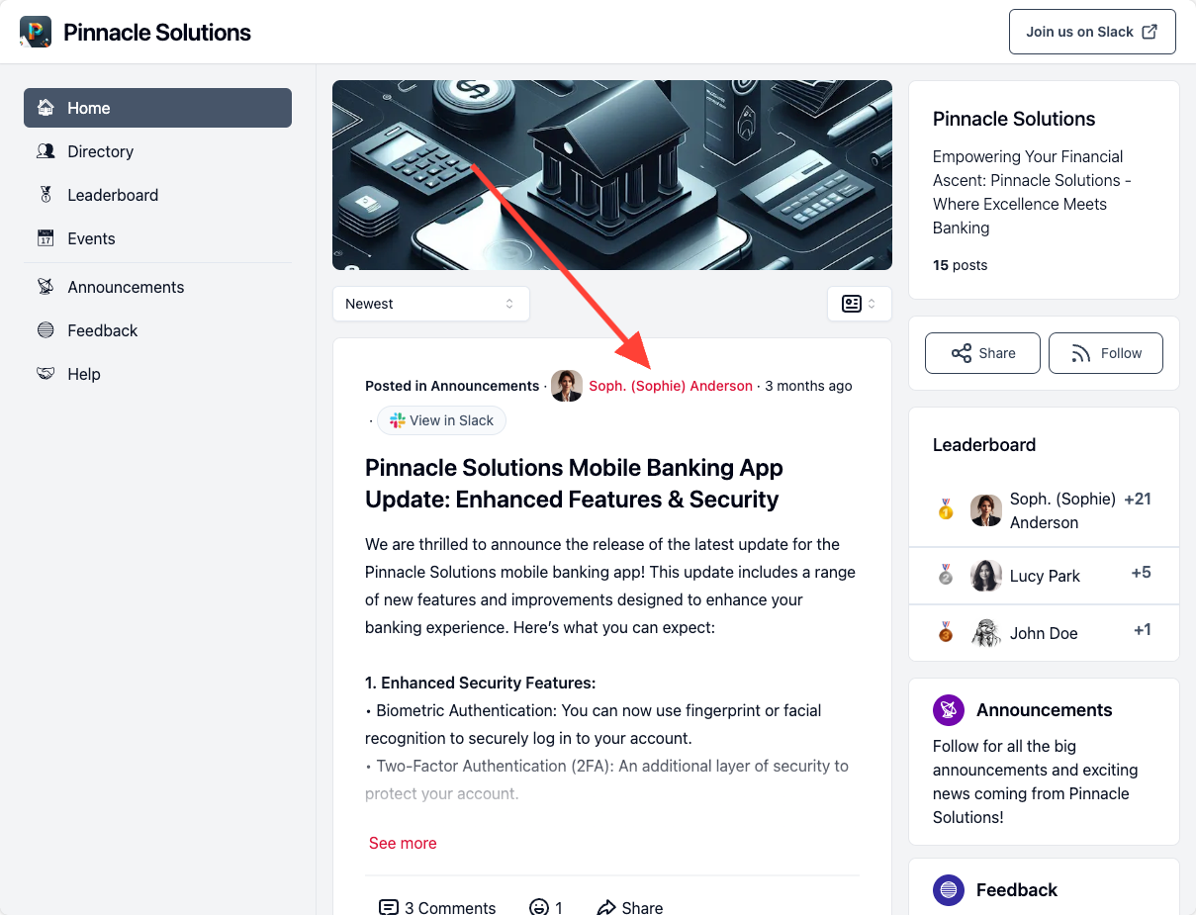
Task: Open the Newest sort dropdown
Action: 431,304
